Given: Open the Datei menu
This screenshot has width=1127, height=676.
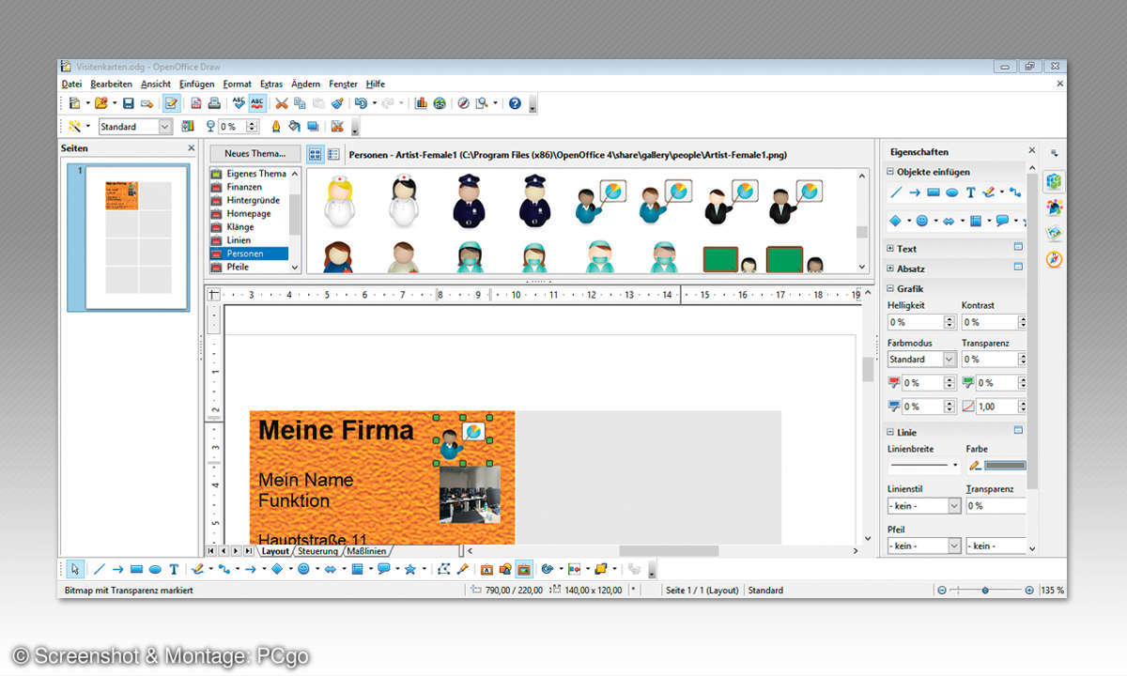Looking at the screenshot, I should [72, 84].
